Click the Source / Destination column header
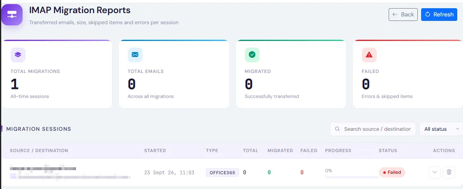This screenshot has width=463, height=189. pyautogui.click(x=39, y=150)
